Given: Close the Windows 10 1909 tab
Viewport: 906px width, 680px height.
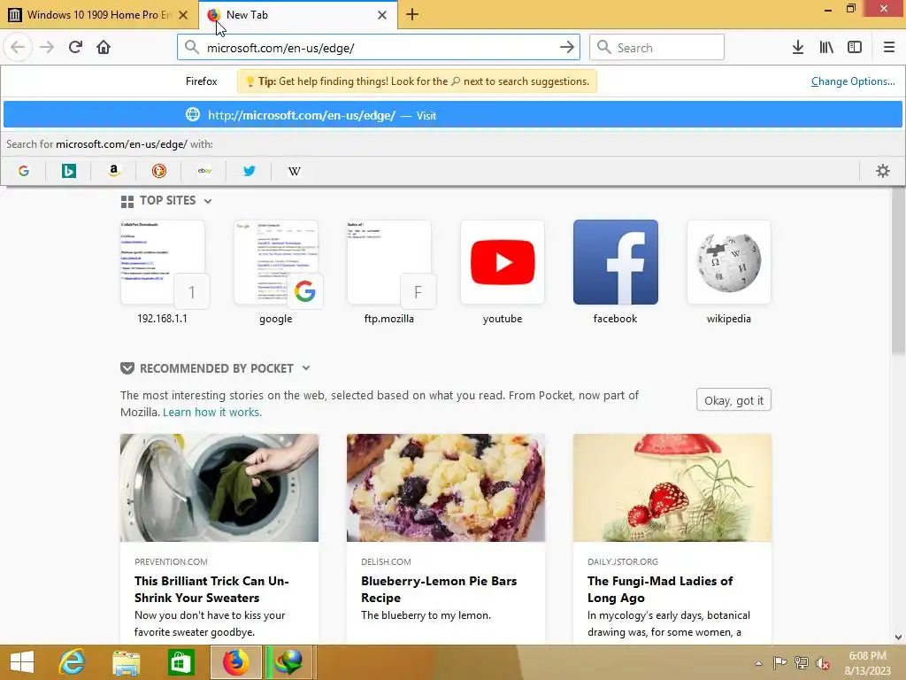Looking at the screenshot, I should point(183,15).
